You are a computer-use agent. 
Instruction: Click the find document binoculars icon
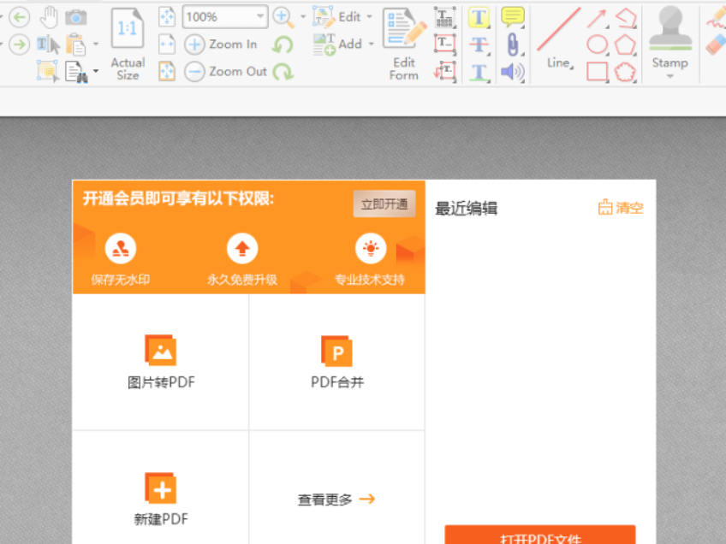click(76, 72)
